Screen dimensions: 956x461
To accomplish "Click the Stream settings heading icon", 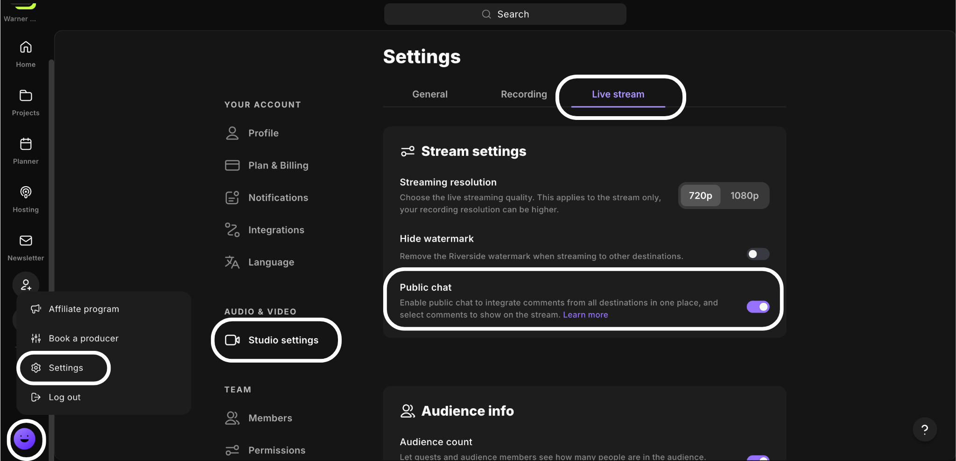I will (408, 151).
